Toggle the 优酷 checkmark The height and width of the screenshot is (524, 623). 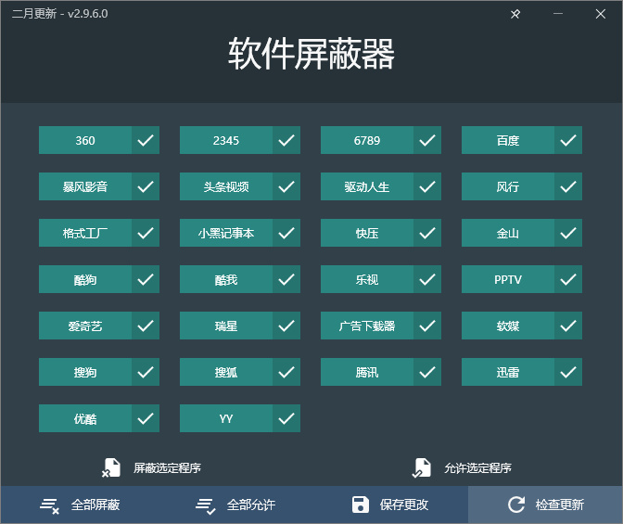click(146, 418)
